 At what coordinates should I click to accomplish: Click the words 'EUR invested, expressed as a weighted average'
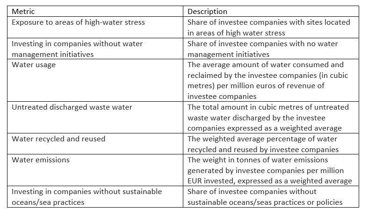270,181
